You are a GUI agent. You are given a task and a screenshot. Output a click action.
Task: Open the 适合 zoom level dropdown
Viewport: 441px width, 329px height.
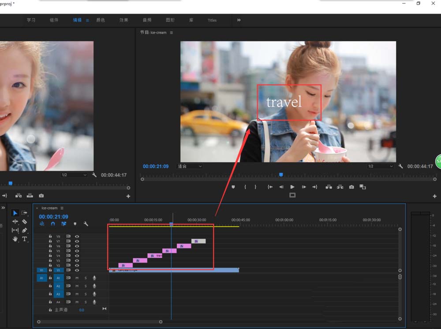pyautogui.click(x=190, y=166)
